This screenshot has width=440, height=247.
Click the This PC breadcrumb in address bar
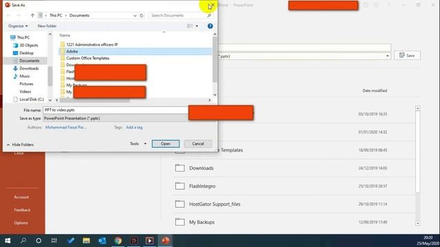tap(56, 15)
